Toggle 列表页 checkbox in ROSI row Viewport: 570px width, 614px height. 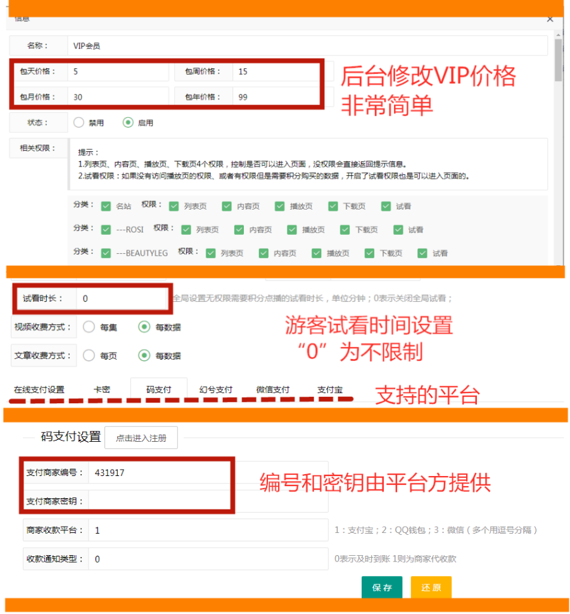click(x=186, y=230)
